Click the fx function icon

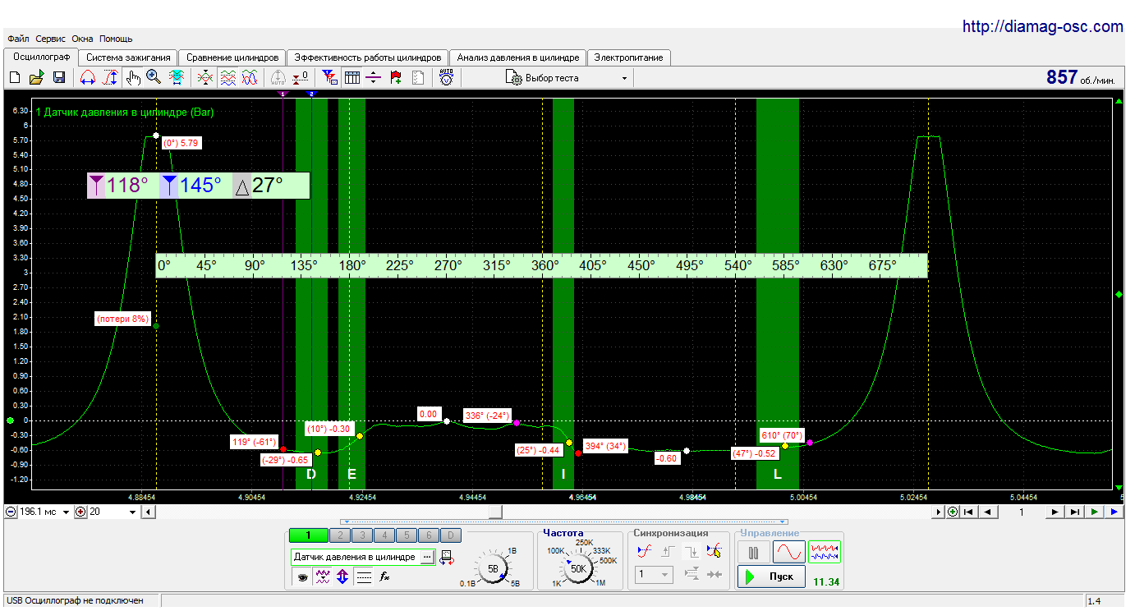(384, 577)
